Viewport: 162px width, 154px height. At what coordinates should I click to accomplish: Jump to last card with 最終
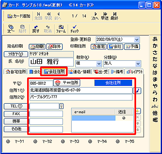tap(114, 16)
